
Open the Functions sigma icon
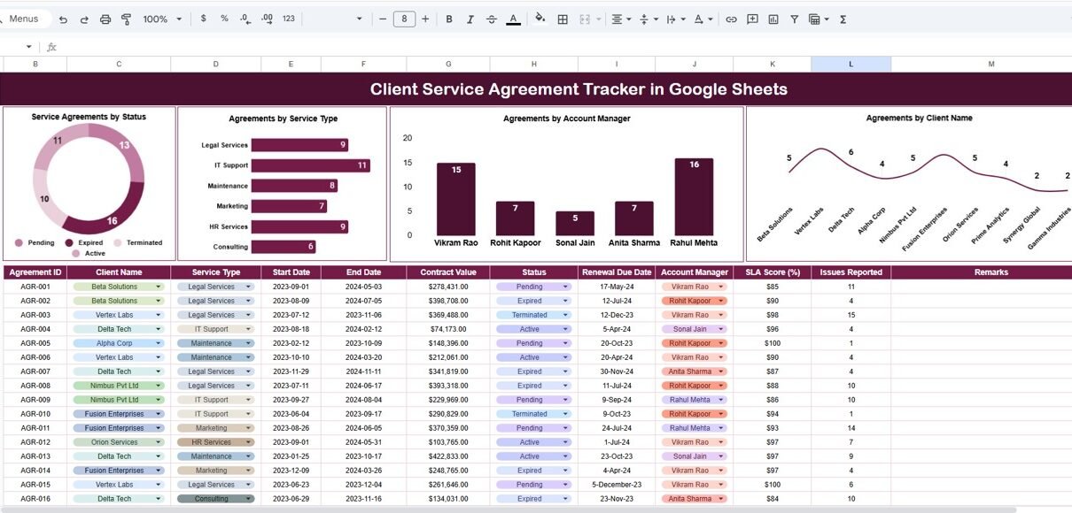843,19
